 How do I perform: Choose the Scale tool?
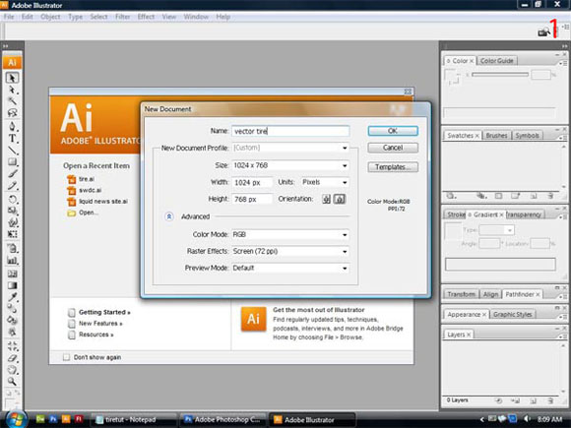coord(12,211)
